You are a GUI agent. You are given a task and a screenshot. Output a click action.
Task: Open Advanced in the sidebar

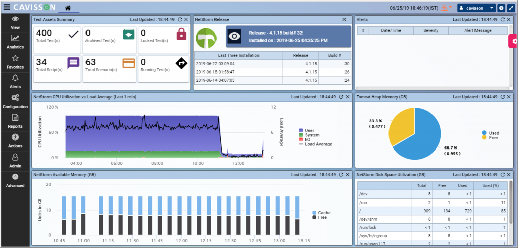click(x=15, y=181)
